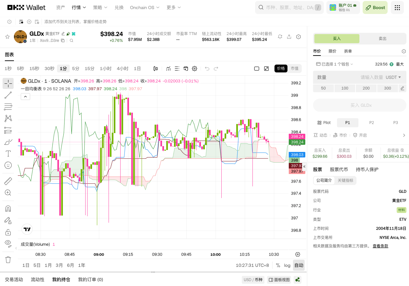409x286 pixels.
Task: Copy the Xsv9...D3re contract address
Action: (x=63, y=41)
